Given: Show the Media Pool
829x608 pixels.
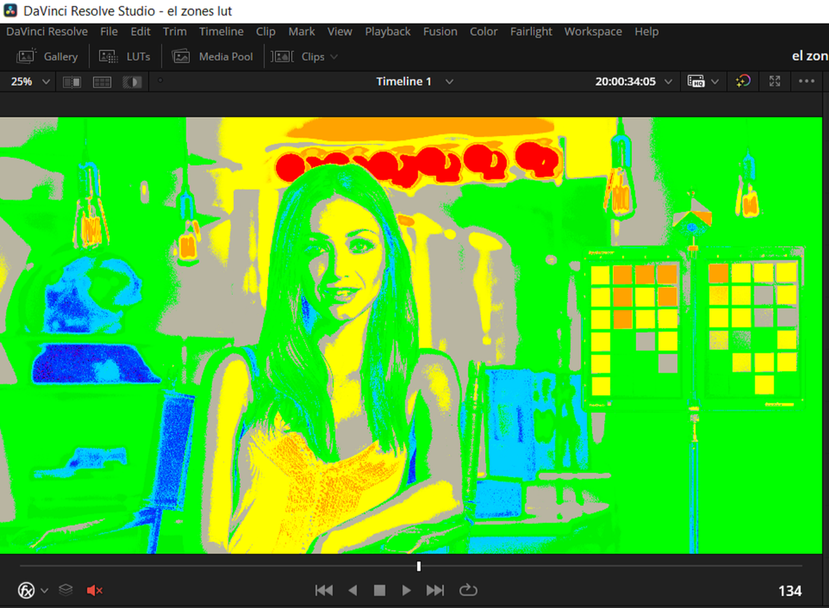Looking at the screenshot, I should pos(212,56).
